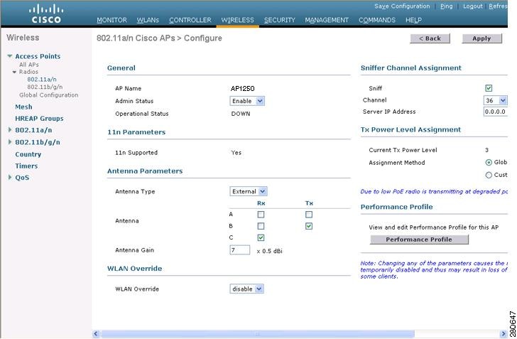Viewport: 517px width, 339px height.
Task: Open the Admin Status dropdown
Action: click(247, 101)
